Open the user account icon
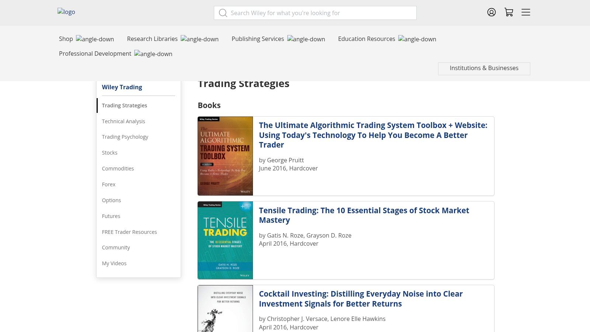Viewport: 590px width, 332px height. point(492,12)
